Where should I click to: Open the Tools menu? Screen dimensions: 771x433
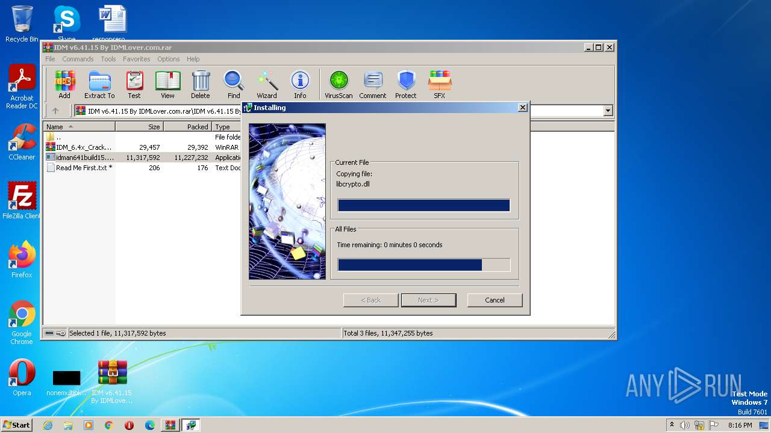[x=108, y=59]
